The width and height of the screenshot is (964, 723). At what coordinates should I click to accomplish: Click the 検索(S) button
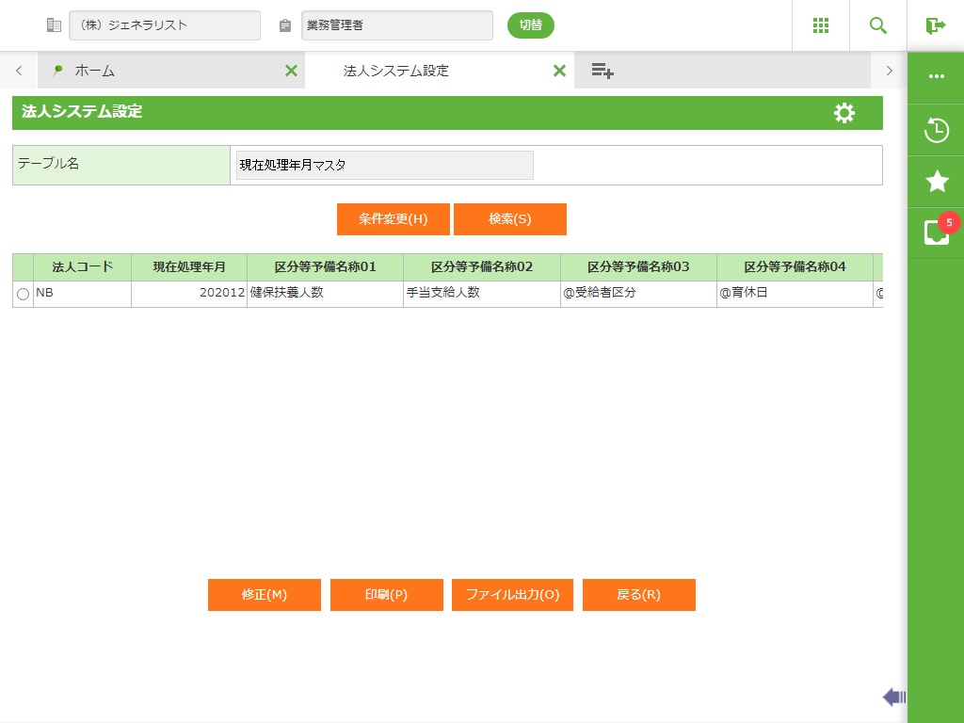[509, 219]
